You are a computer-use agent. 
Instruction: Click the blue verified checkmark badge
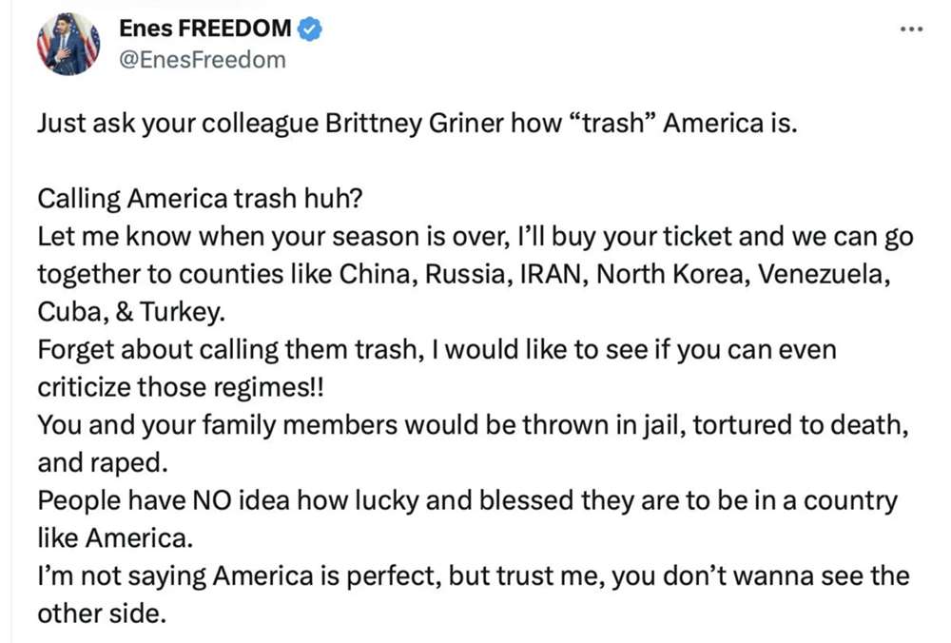point(310,29)
